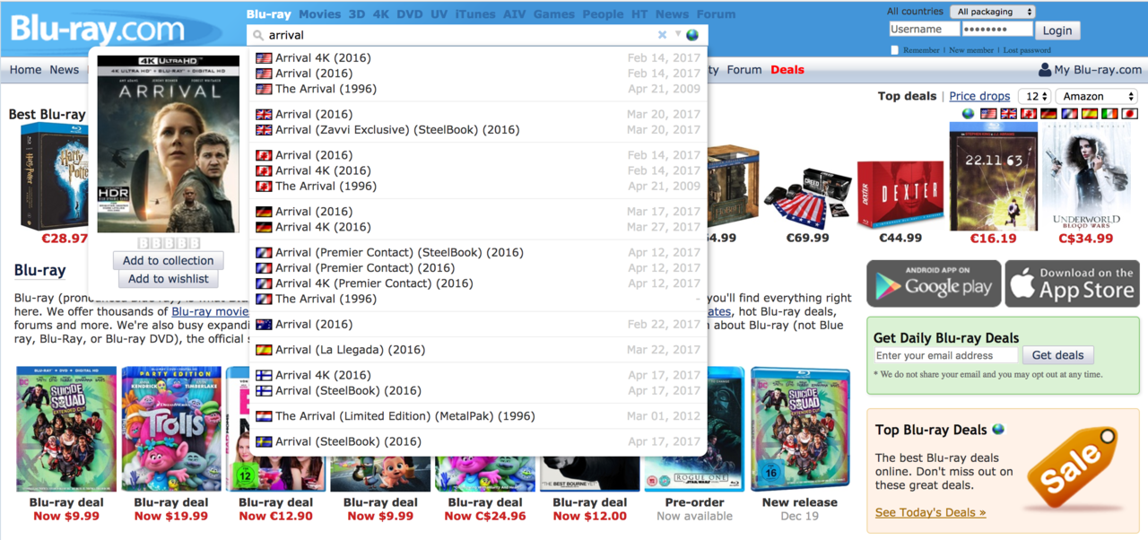
Task: Click the user icon beside My Blu-ray.com
Action: click(x=1044, y=69)
